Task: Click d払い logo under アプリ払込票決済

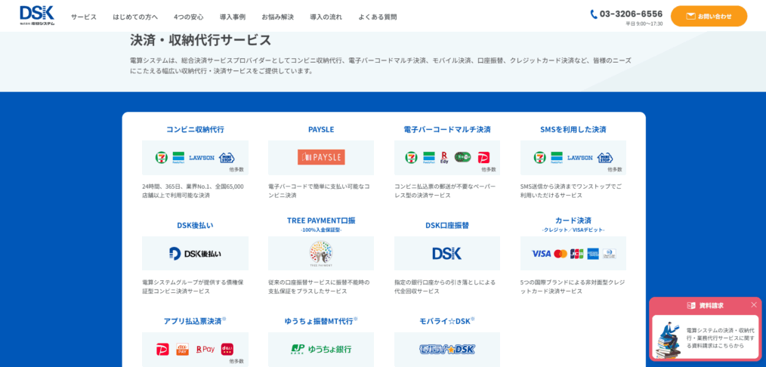Action: [x=227, y=349]
